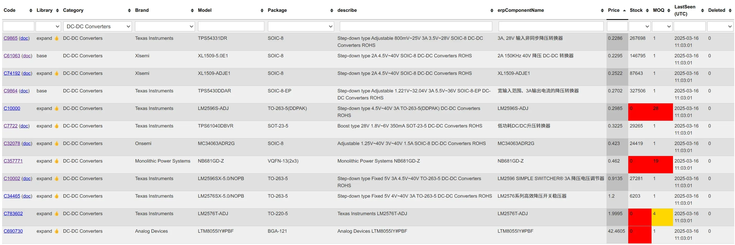Click sort arrows beside Library header

[57, 10]
